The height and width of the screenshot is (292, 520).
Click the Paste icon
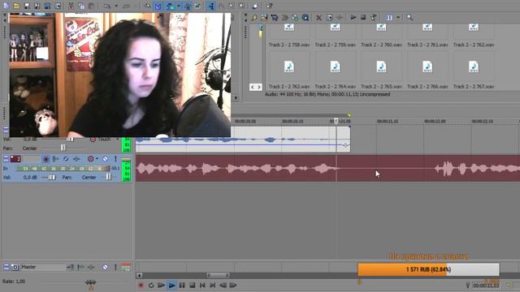pos(91,6)
